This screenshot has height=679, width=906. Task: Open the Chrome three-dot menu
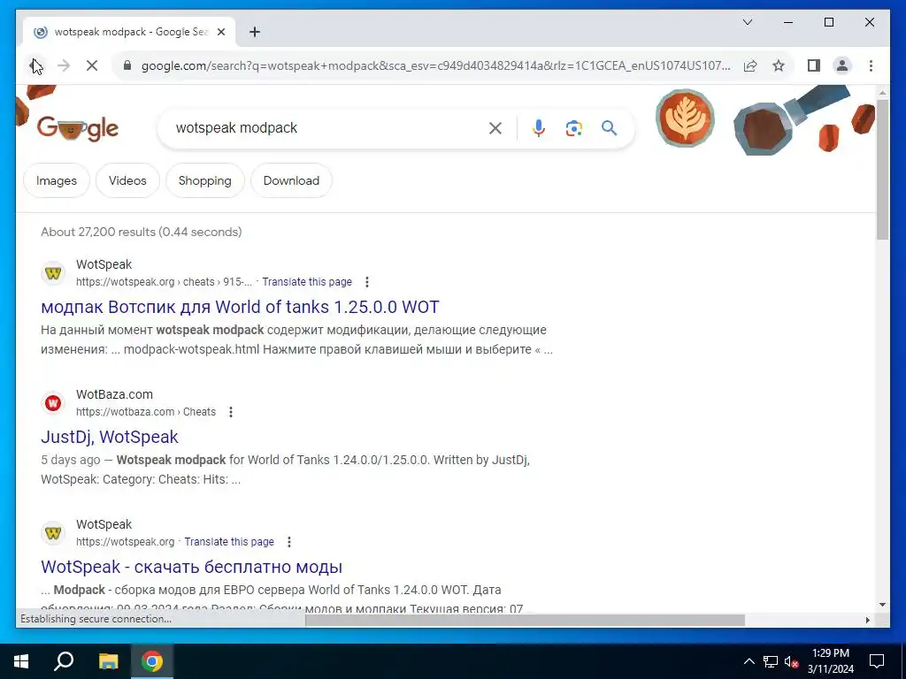coord(871,65)
